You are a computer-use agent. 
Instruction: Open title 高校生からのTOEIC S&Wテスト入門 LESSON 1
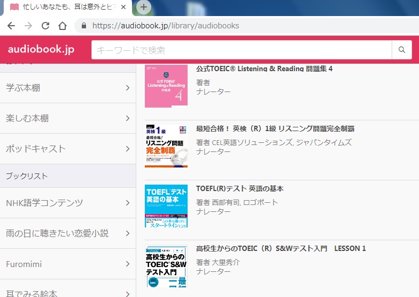click(281, 248)
